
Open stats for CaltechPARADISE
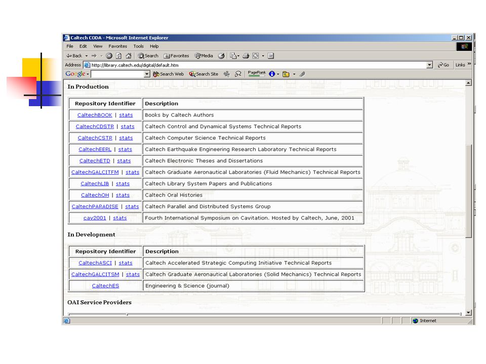tap(132, 206)
